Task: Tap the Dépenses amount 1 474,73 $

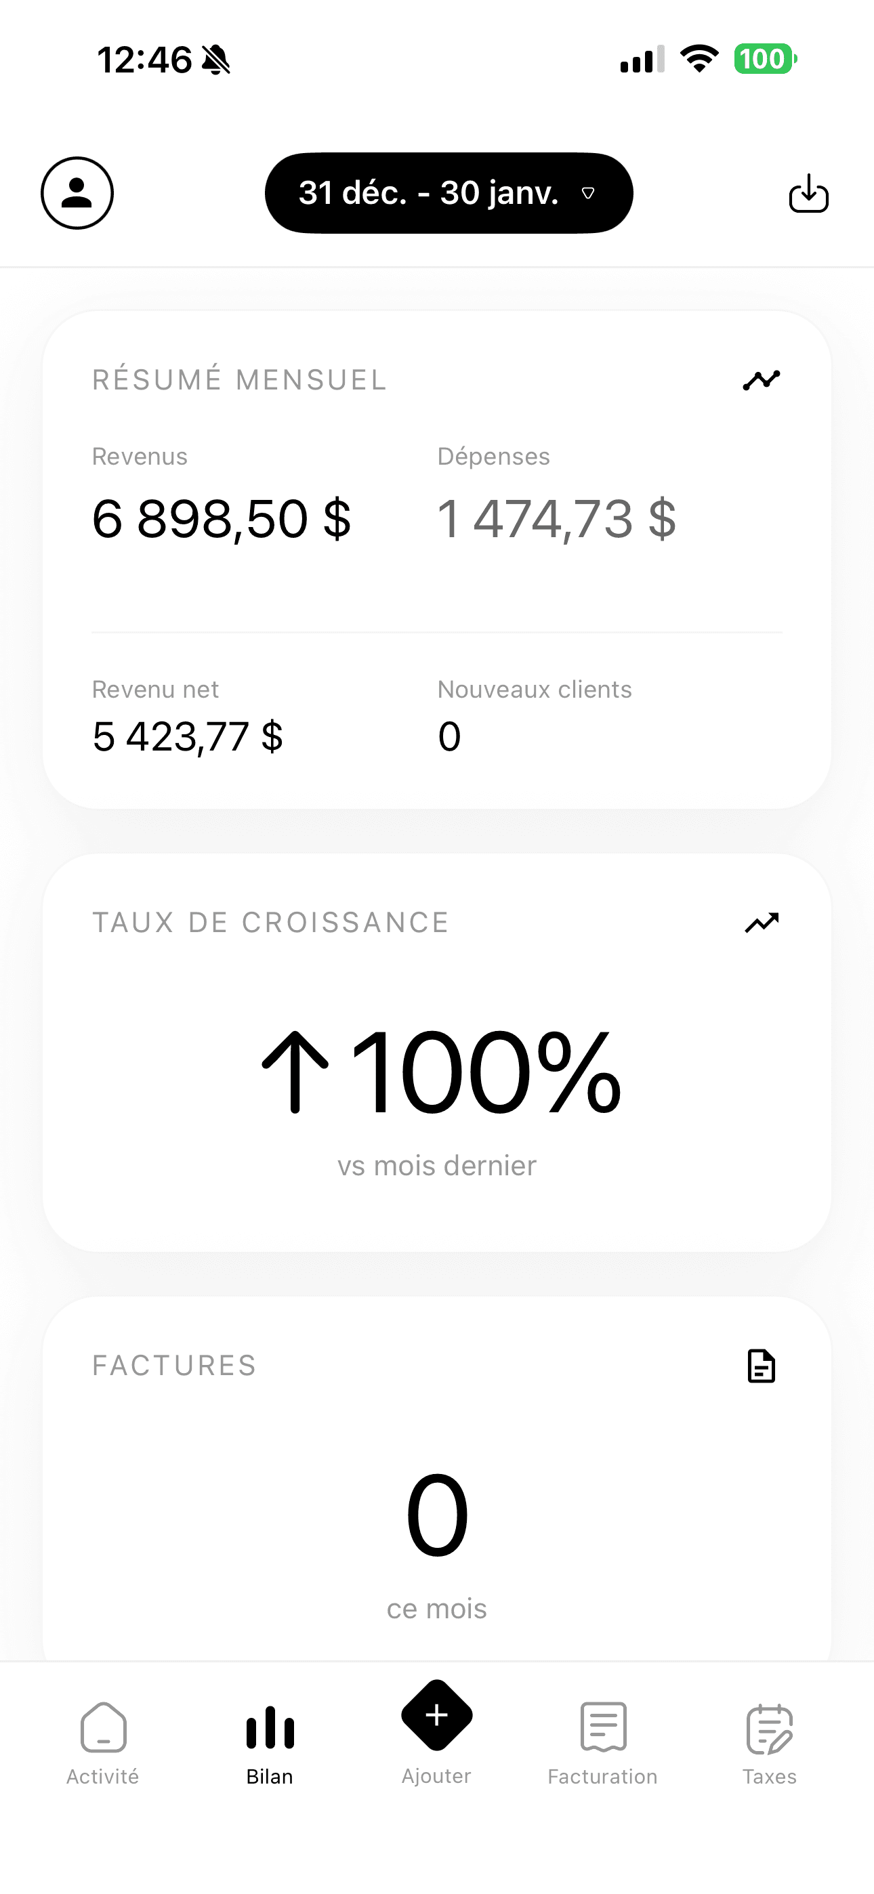Action: point(556,519)
